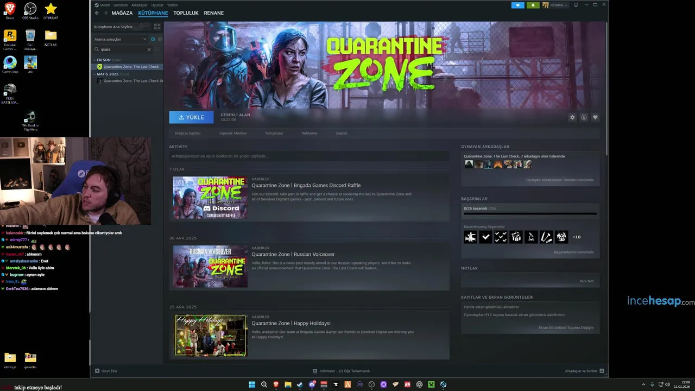Viewport: 695px width, 391px height.
Task: Open Downloads status at bottom bar
Action: pyautogui.click(x=341, y=371)
